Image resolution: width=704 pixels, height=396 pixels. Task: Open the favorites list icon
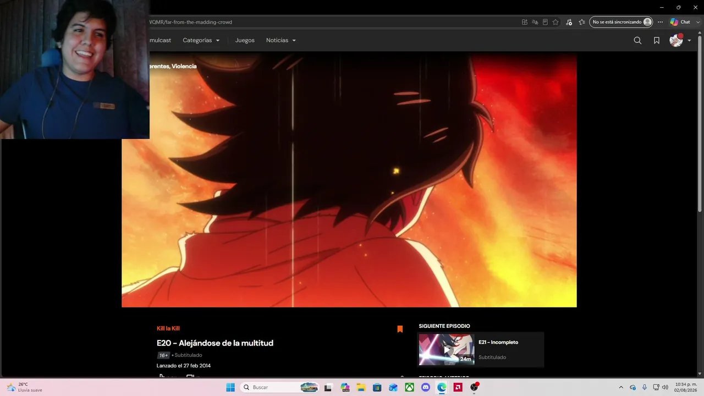[x=582, y=22]
